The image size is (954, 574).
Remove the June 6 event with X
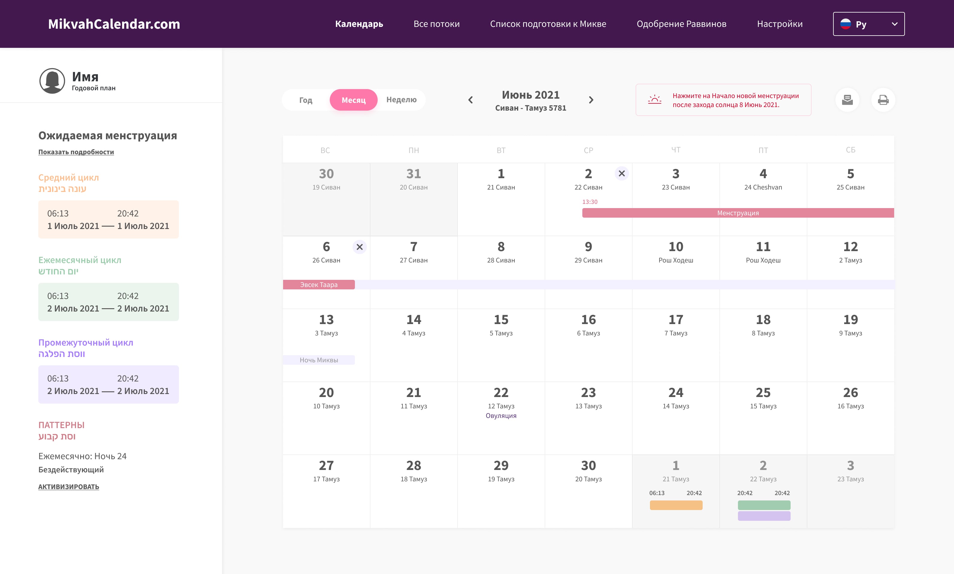pos(359,247)
